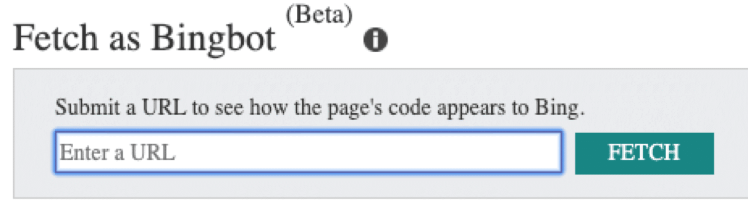This screenshot has height=215, width=748.
Task: Open the Fetch as Bingbot information tooltip icon
Action: pyautogui.click(x=375, y=40)
